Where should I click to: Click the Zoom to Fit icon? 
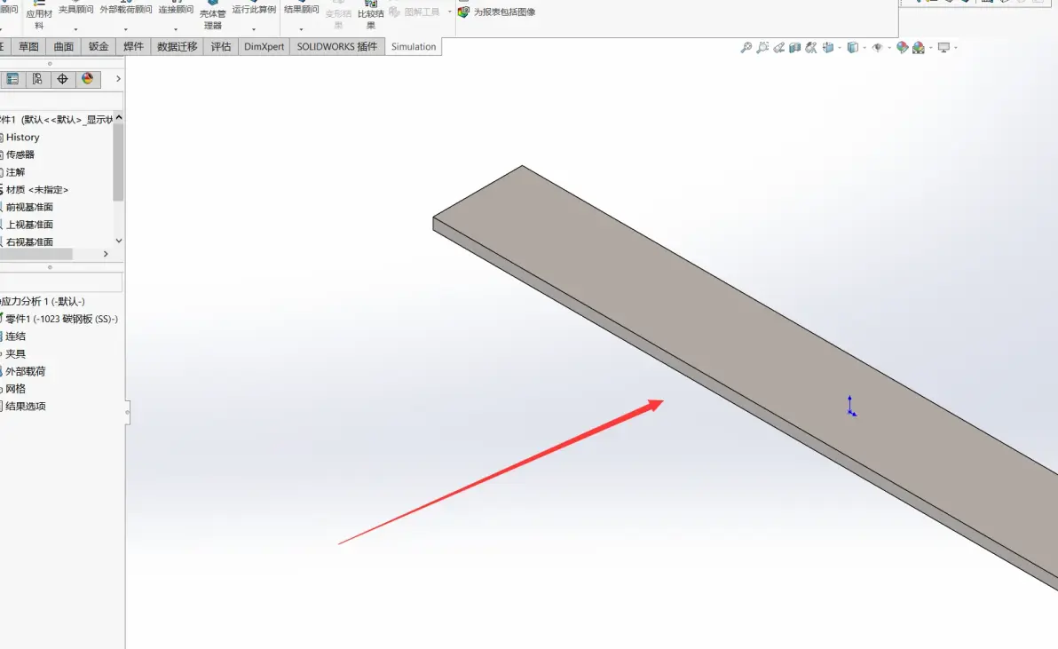click(x=746, y=47)
